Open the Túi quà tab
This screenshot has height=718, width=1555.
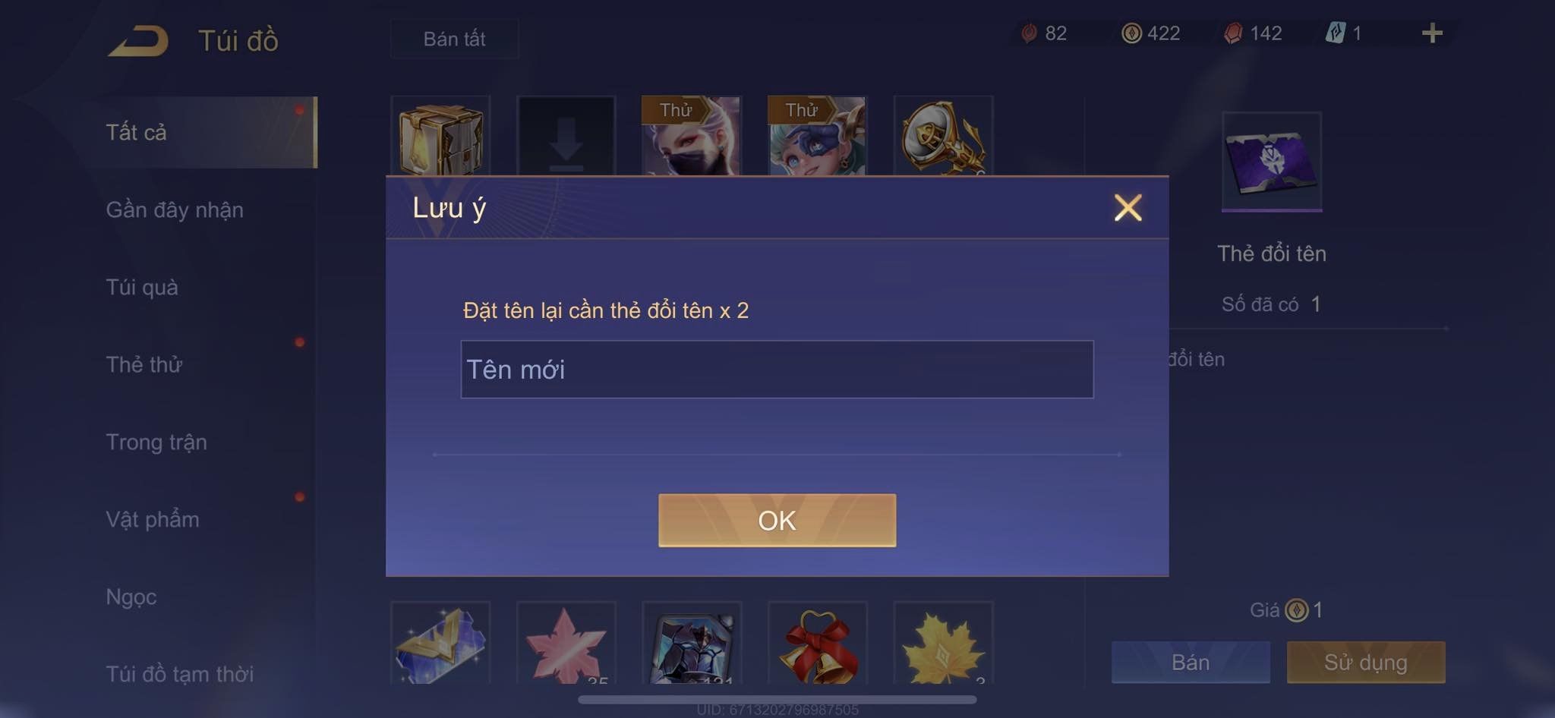pyautogui.click(x=142, y=287)
